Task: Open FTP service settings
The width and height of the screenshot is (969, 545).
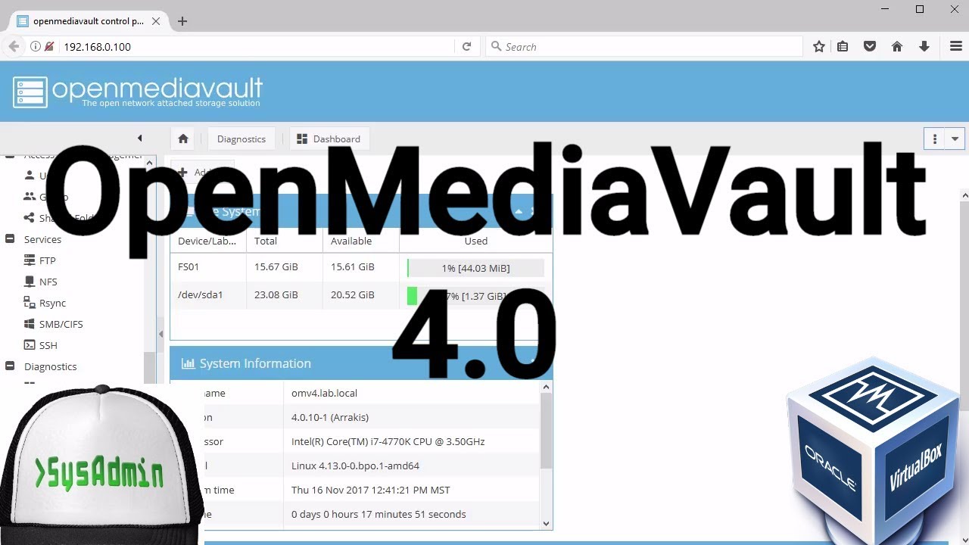Action: point(48,260)
